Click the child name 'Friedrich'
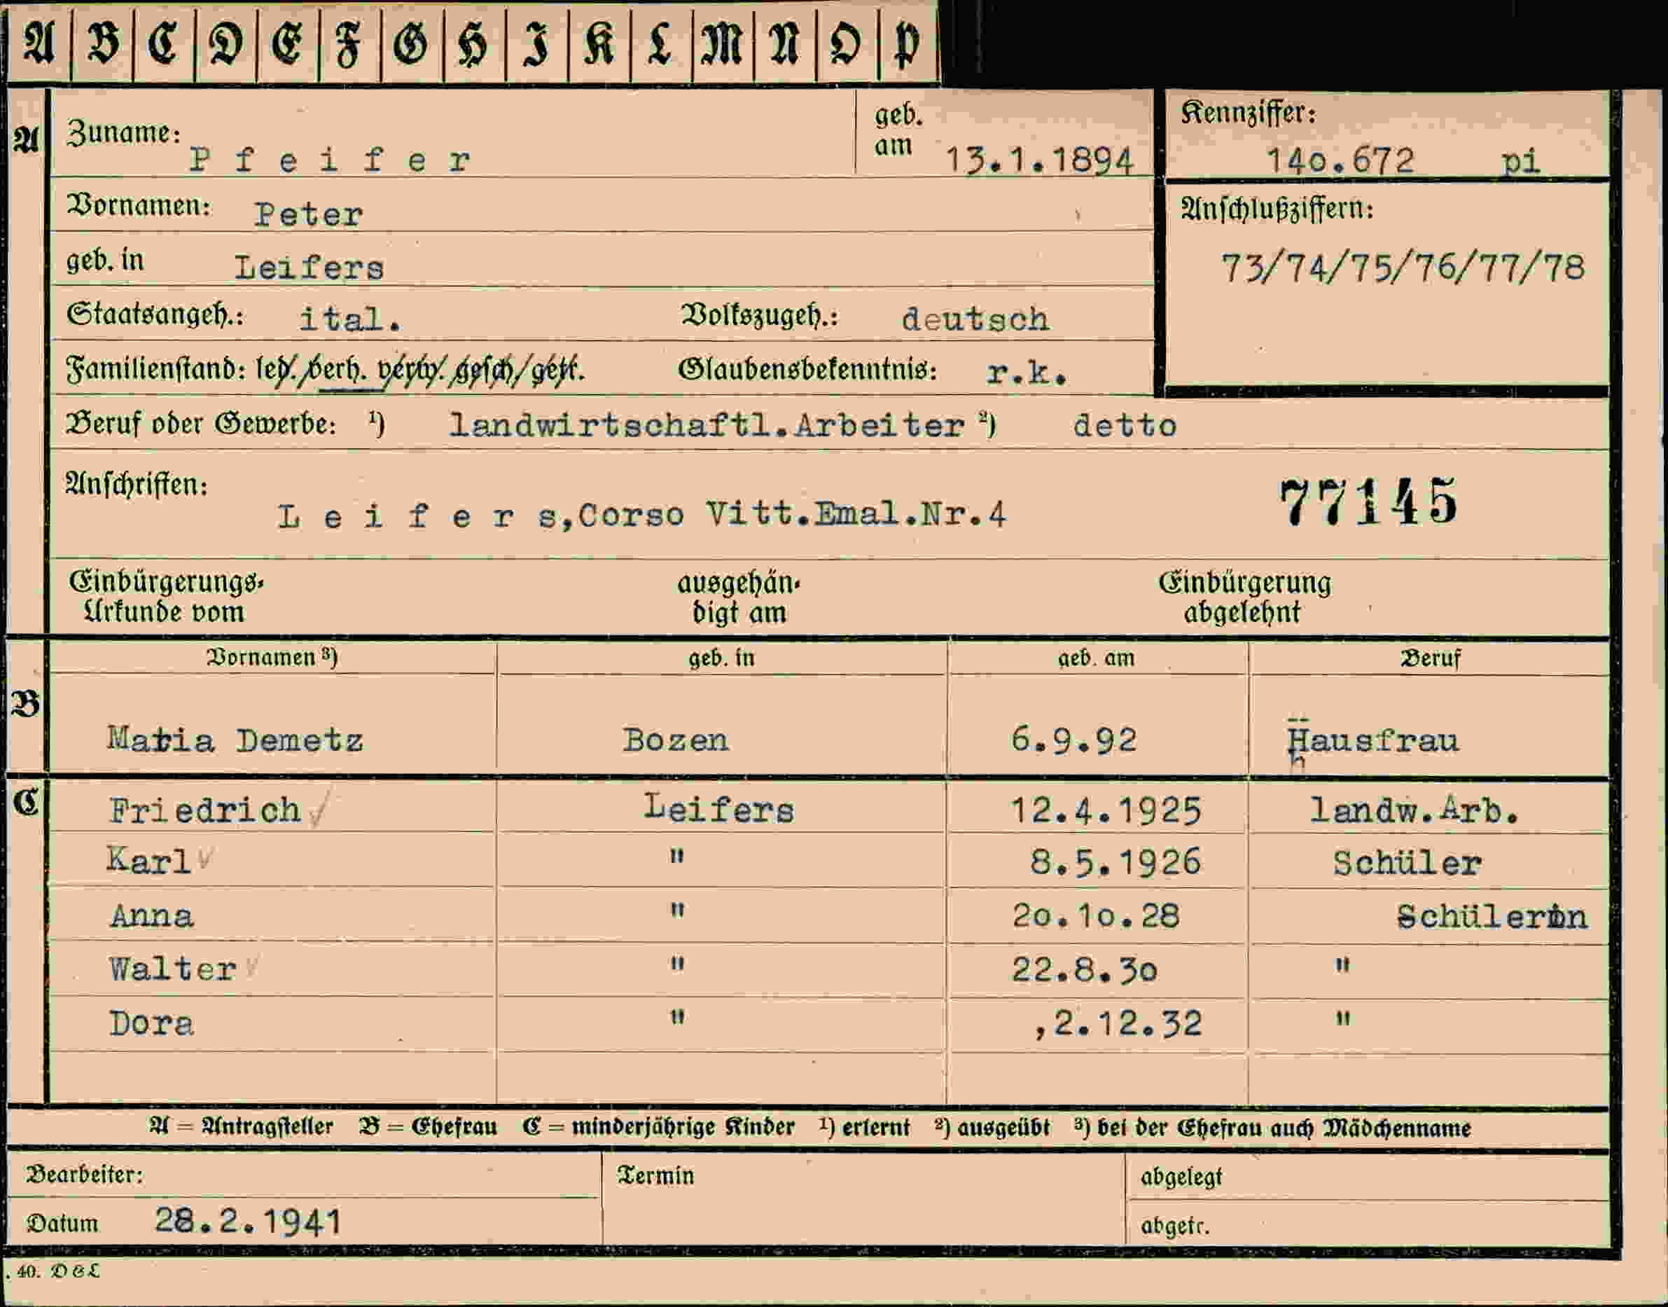The height and width of the screenshot is (1307, 1668). pos(205,810)
